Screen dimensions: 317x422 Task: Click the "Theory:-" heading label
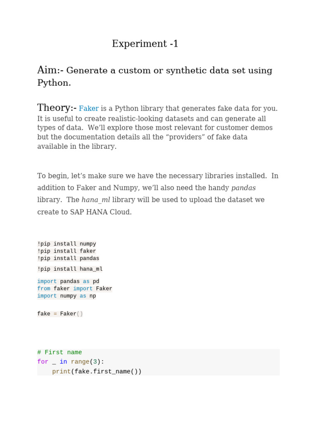click(57, 108)
